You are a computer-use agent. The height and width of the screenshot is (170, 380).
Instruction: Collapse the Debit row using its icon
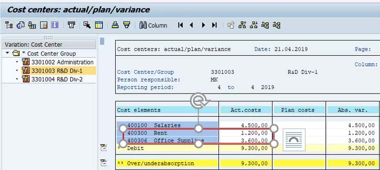click(x=104, y=147)
